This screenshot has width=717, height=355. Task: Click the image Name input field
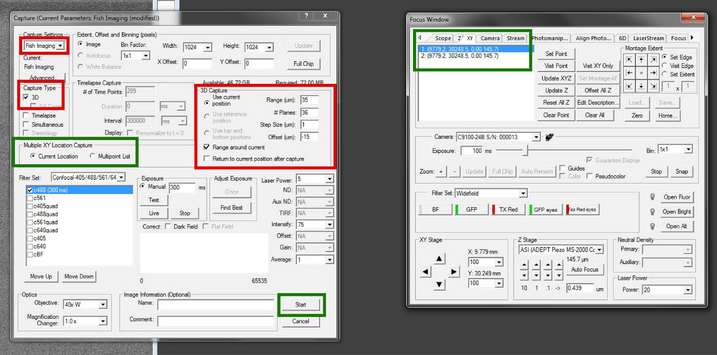tap(216, 305)
